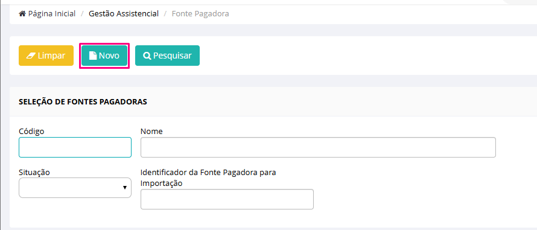Select Fonte Pagadora breadcrumb item

click(x=200, y=14)
